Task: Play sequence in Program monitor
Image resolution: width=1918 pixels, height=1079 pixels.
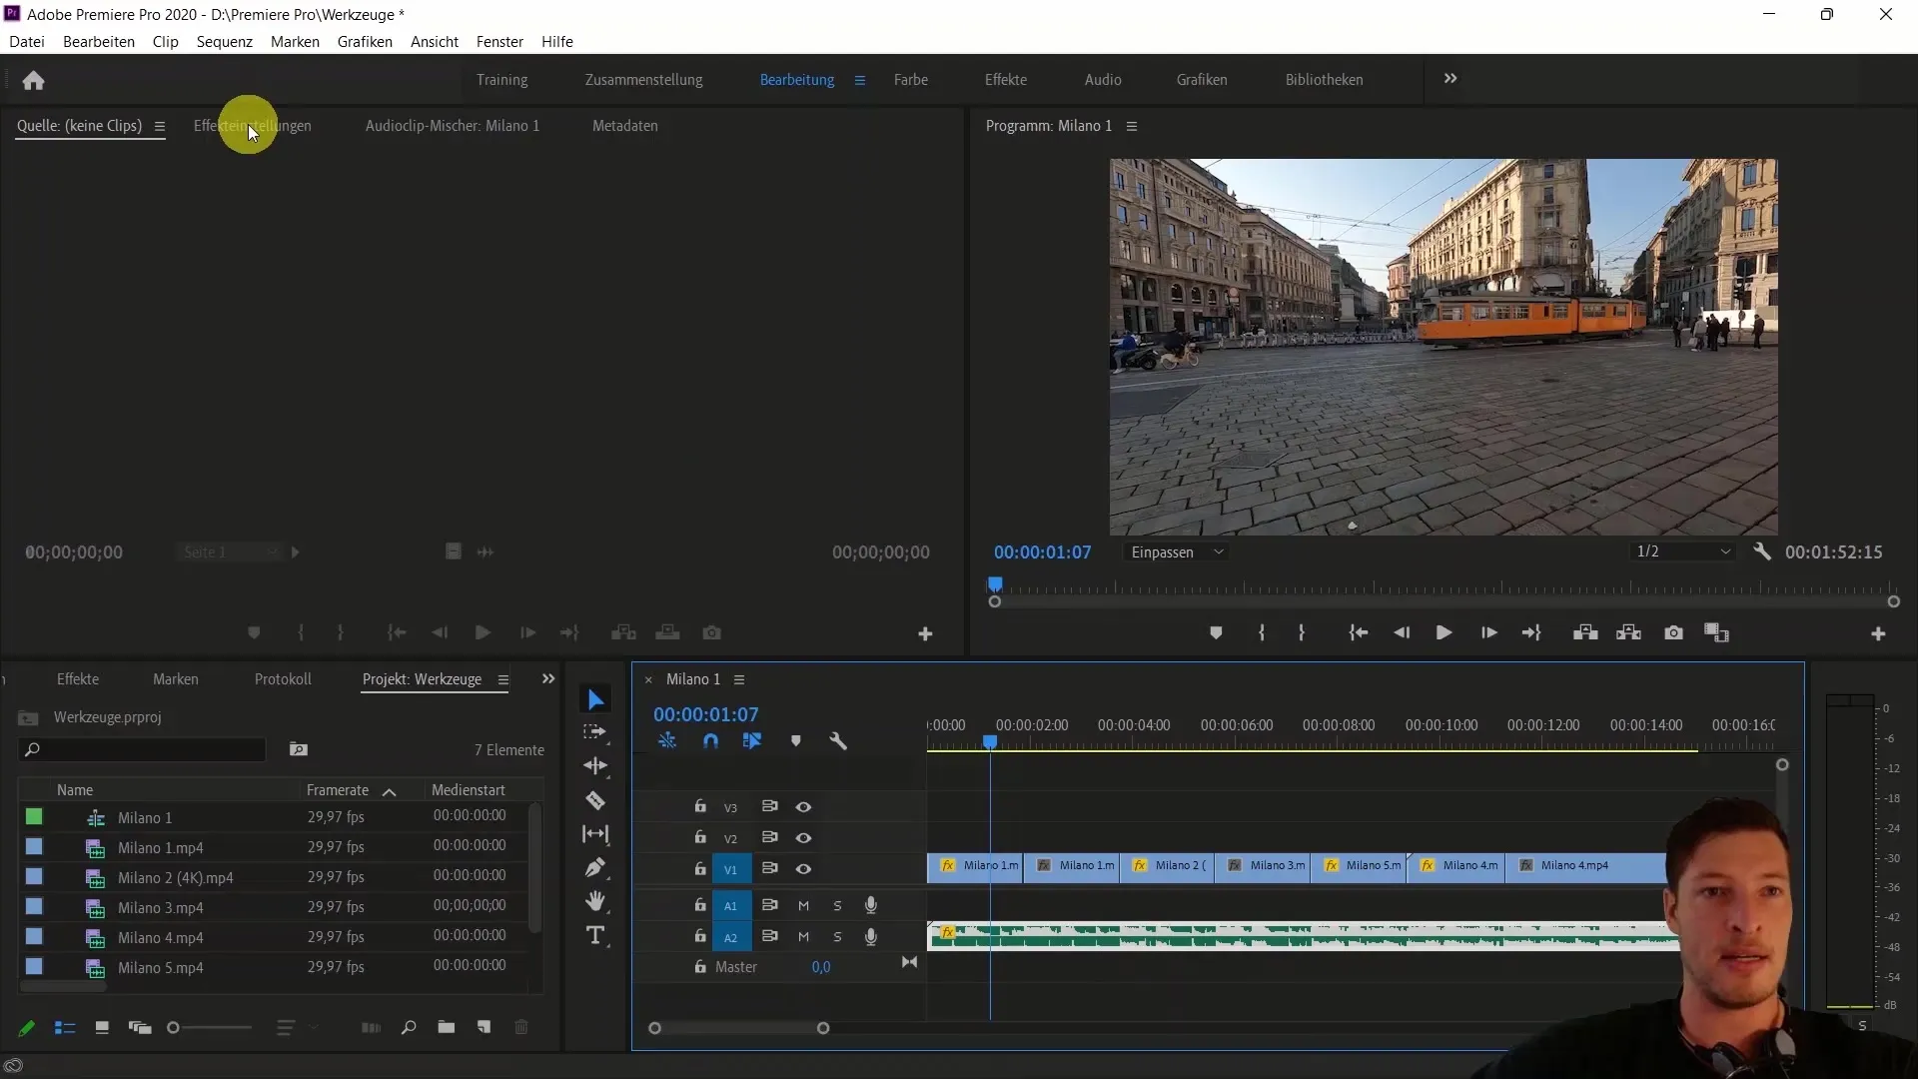Action: tap(1443, 633)
